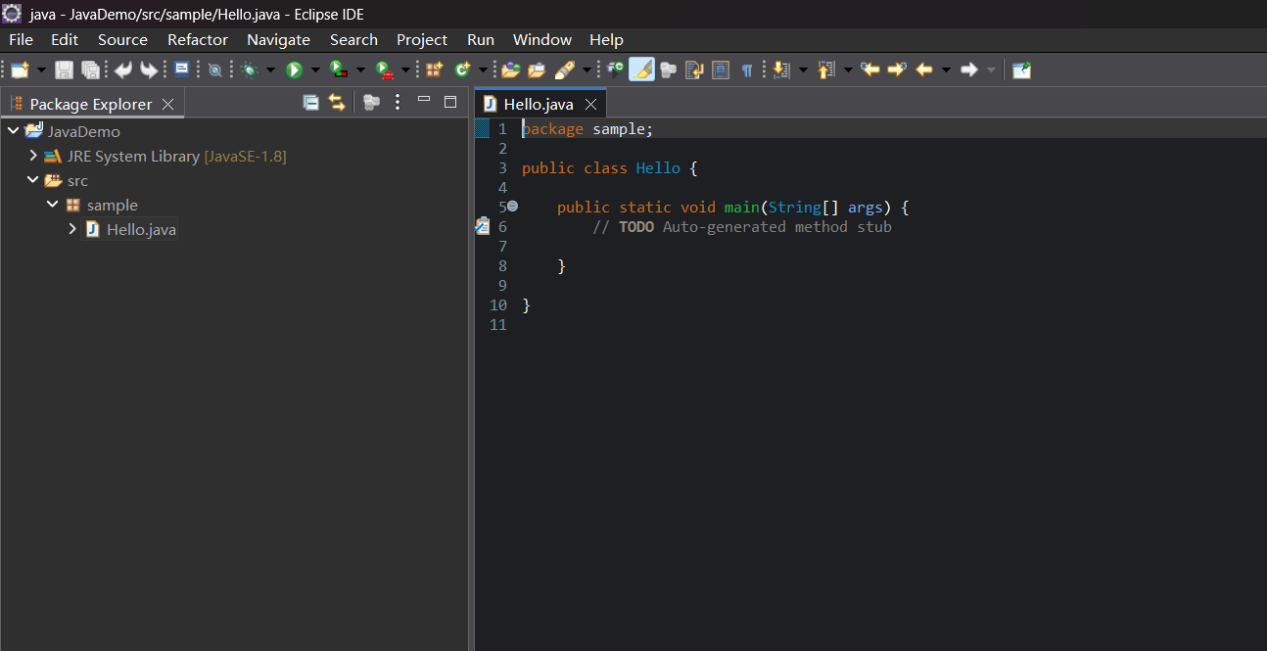Viewport: 1267px width, 651px height.
Task: Open the Source menu
Action: (122, 39)
